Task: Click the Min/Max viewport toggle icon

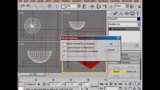Action: coord(139,88)
